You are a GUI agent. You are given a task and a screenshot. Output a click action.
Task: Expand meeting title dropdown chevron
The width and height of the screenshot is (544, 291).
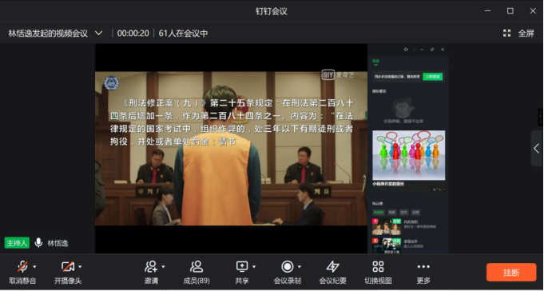99,34
